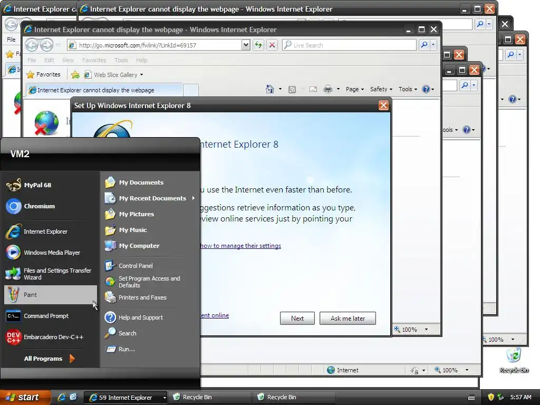The height and width of the screenshot is (405, 540).
Task: Click the Live Search input field
Action: (349, 45)
